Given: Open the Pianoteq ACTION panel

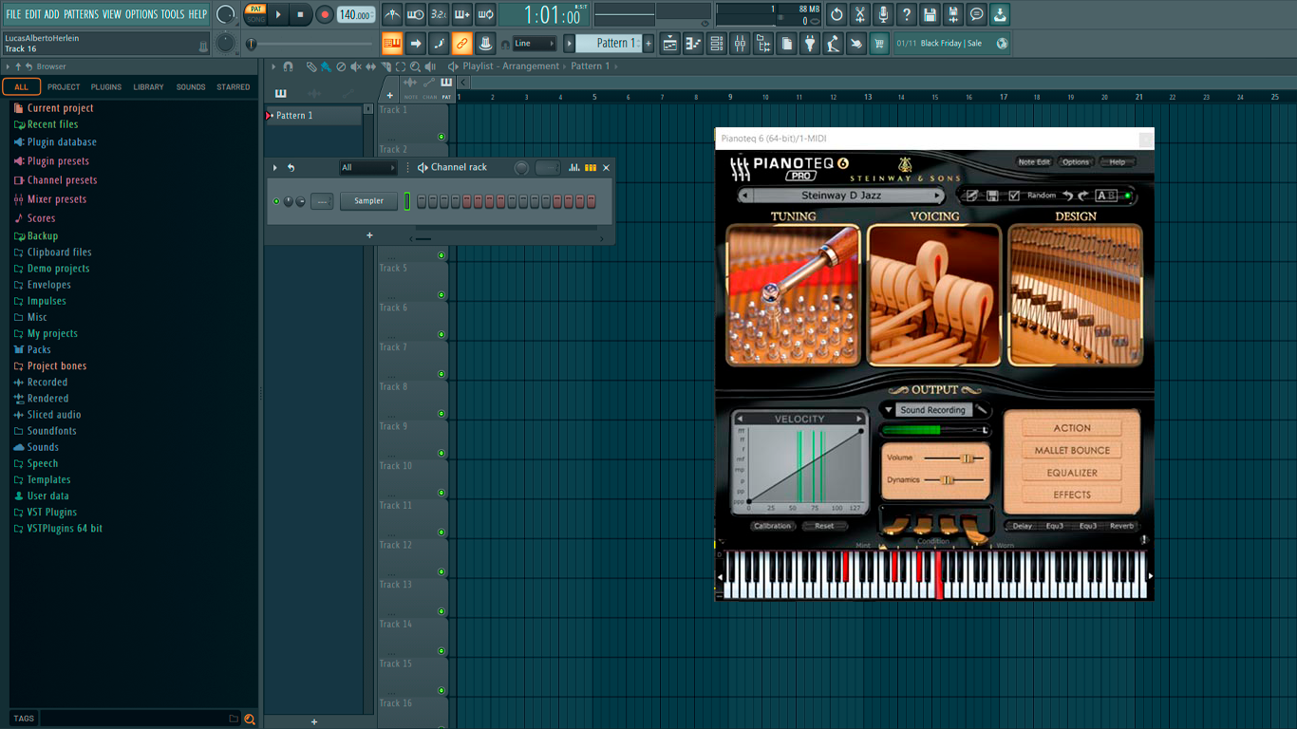Looking at the screenshot, I should pyautogui.click(x=1072, y=428).
